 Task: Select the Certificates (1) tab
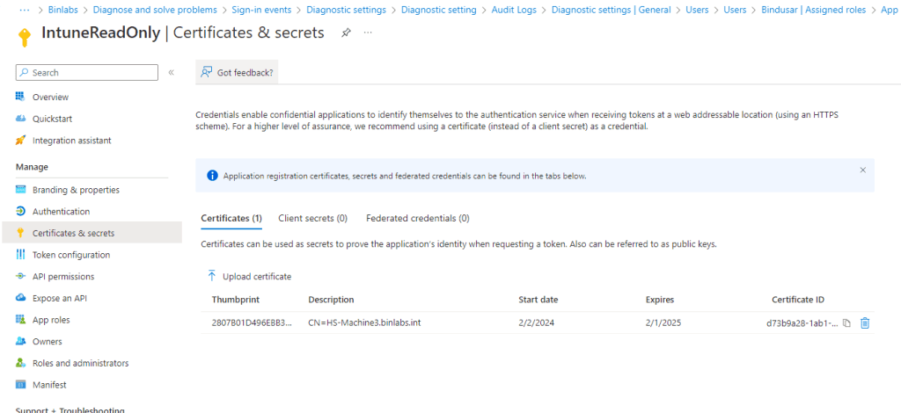[231, 218]
